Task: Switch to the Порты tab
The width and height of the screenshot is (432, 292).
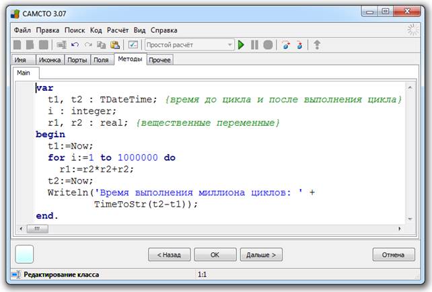Action: [77, 60]
